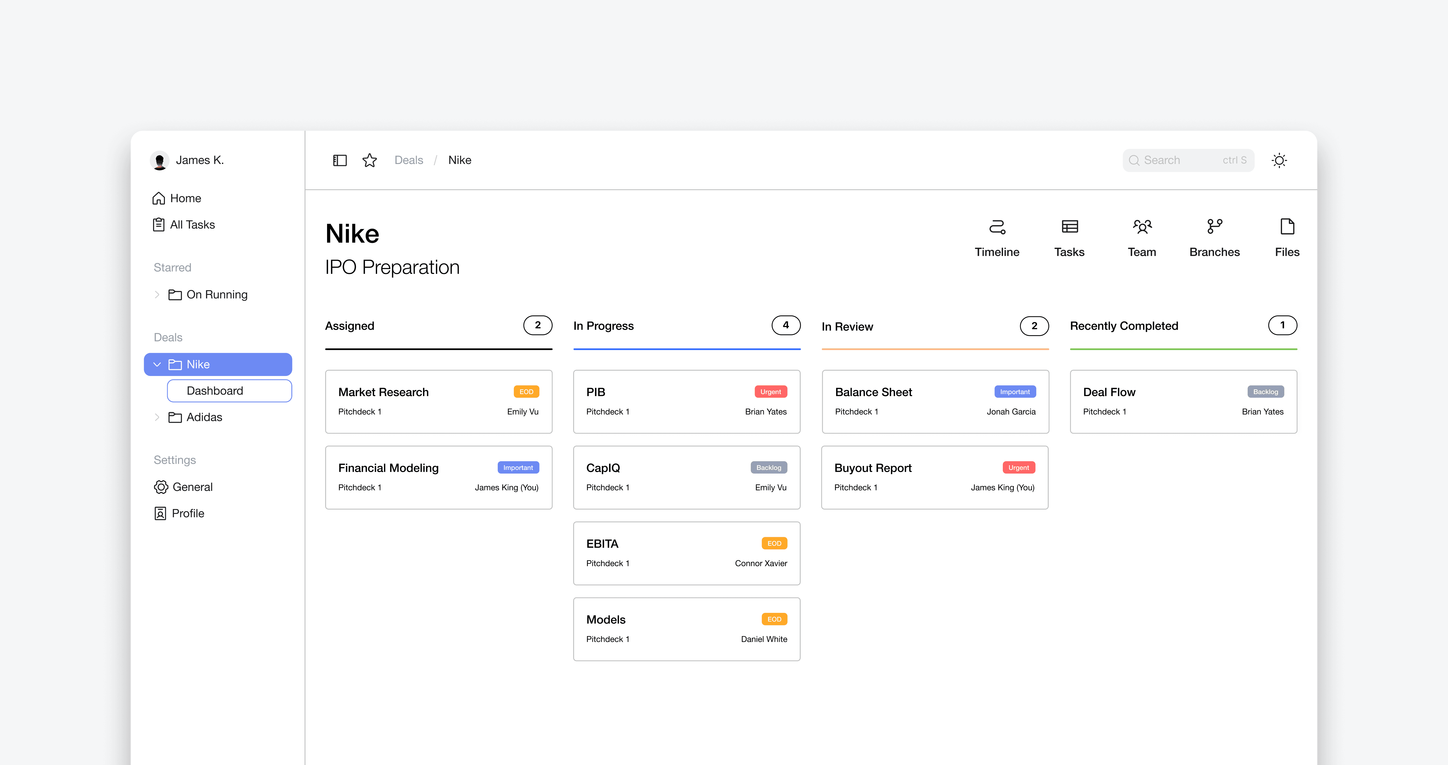
Task: Click the Backlog tag on CapIQ
Action: point(768,468)
